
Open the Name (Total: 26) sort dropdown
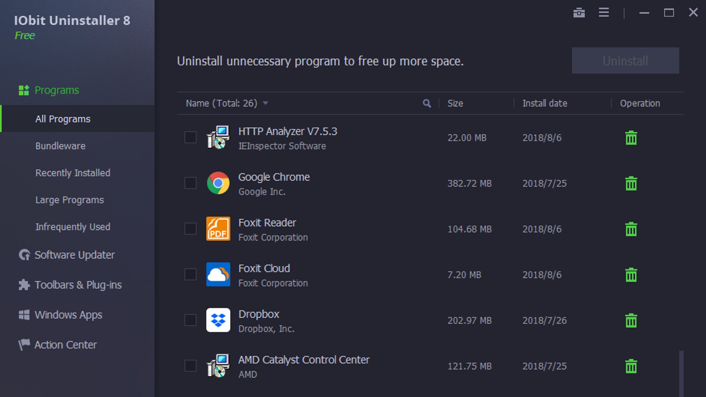[x=265, y=103]
